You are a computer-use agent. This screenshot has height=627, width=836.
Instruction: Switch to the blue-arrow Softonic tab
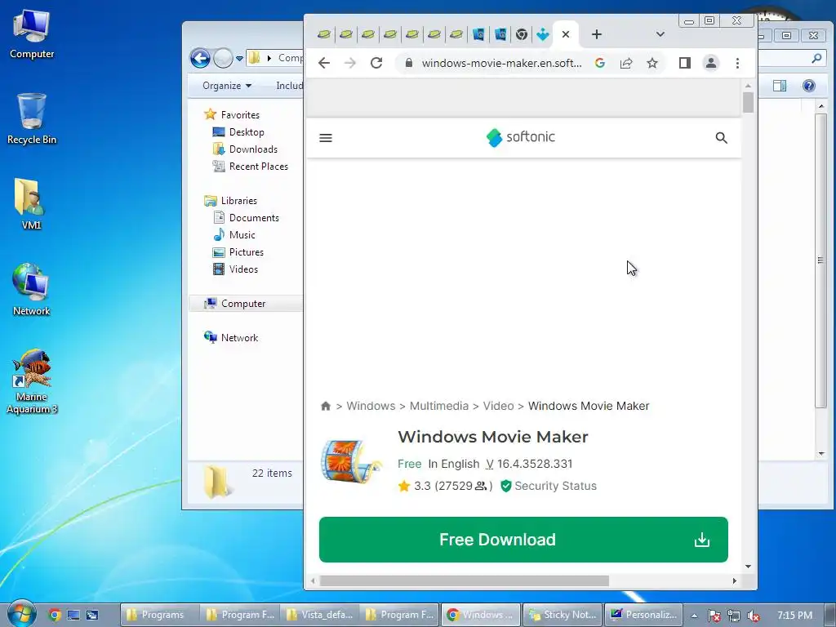coord(543,34)
